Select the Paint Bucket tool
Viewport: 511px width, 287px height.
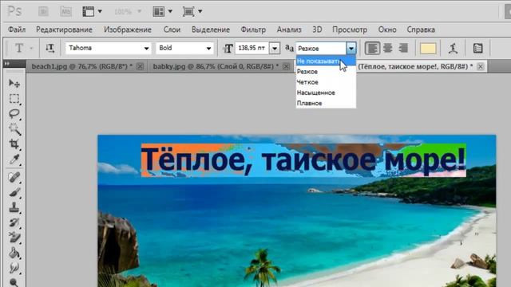(x=14, y=253)
